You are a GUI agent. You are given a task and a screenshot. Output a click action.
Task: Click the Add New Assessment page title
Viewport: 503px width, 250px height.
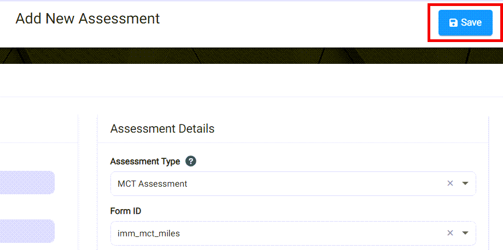(x=87, y=19)
